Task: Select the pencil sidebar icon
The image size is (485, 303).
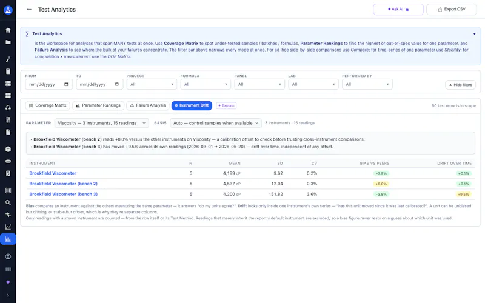Action: [8, 59]
